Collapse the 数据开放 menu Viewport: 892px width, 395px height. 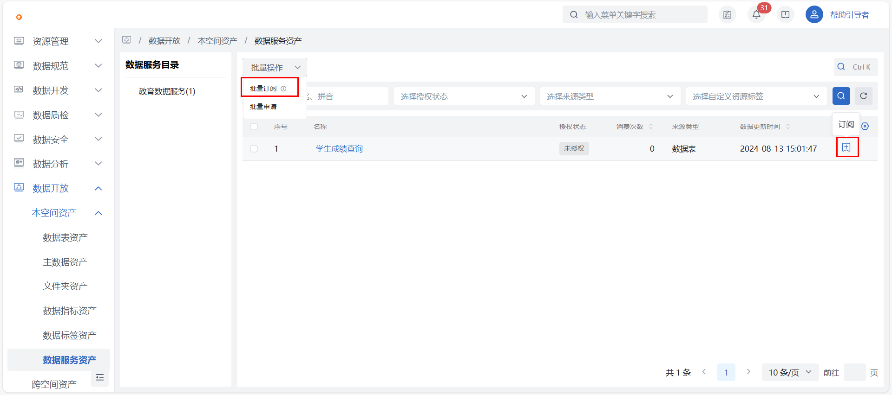coord(98,188)
